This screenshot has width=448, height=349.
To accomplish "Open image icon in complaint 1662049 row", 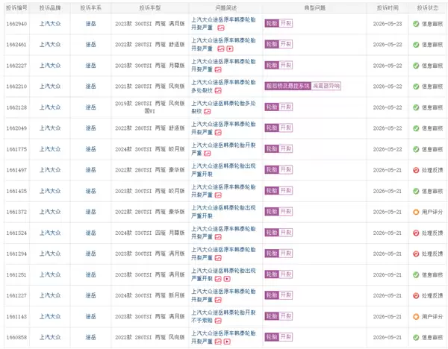I will (x=218, y=133).
